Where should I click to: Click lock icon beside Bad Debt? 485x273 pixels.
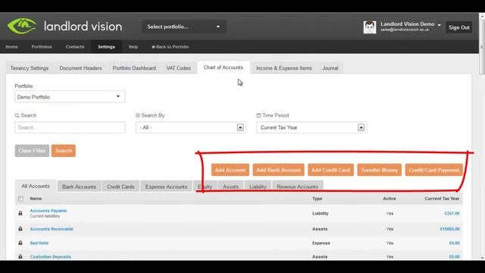(20, 243)
